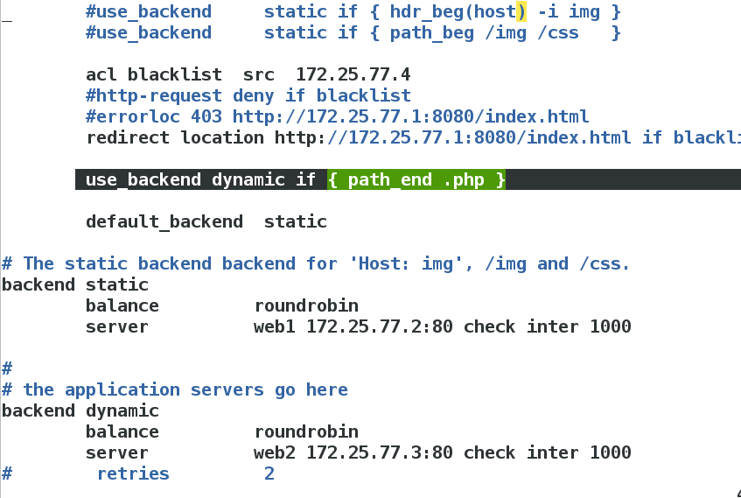The height and width of the screenshot is (498, 741).
Task: Click the commented line '#use_backend static if { path_beg /img /css }'
Action: click(x=353, y=32)
